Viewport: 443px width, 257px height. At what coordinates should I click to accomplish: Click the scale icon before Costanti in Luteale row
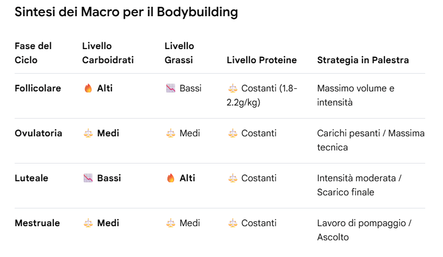click(x=233, y=178)
